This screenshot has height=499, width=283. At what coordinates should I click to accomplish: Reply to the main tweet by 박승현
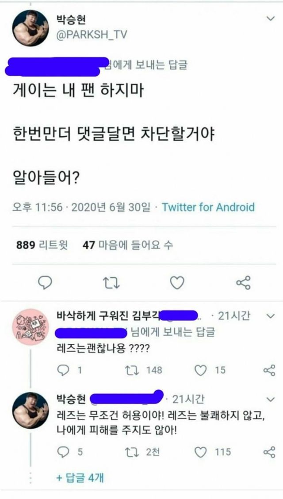[45, 282]
